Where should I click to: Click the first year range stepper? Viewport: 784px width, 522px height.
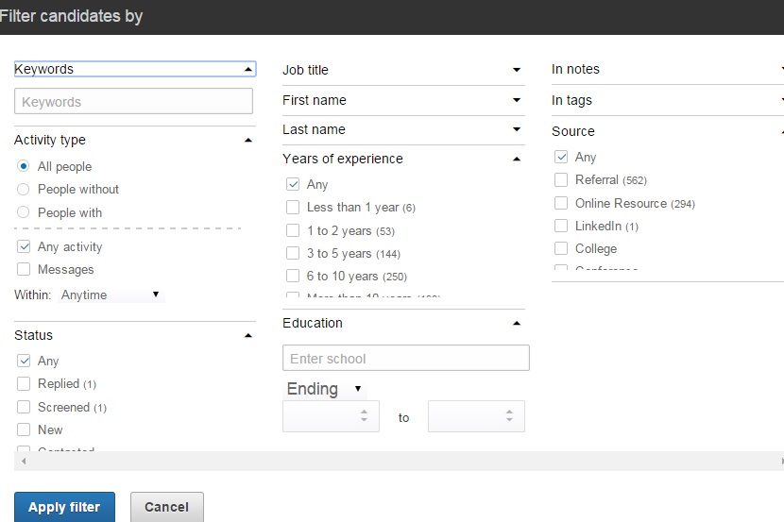[x=331, y=416]
